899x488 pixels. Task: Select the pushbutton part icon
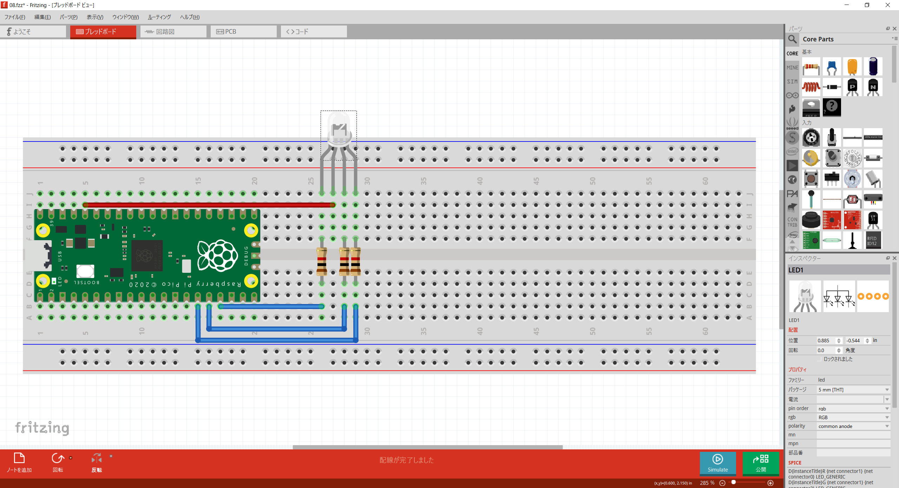tap(811, 179)
